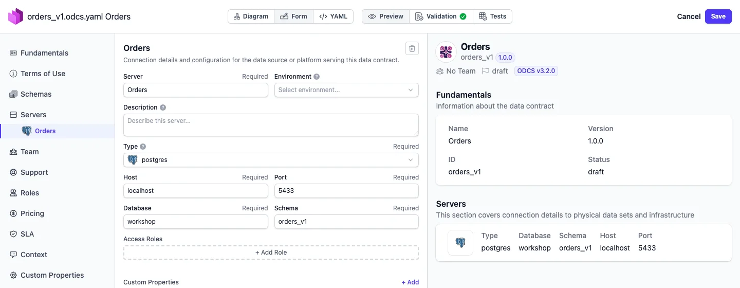Viewport: 740px width, 288px height.
Task: Open the Tests panel tab
Action: coord(492,16)
